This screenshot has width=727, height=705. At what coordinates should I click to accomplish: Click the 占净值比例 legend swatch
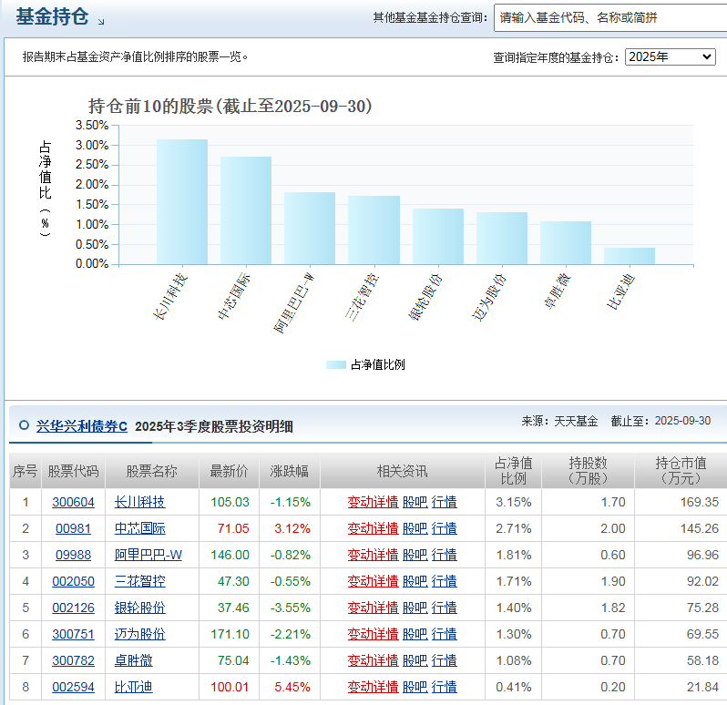click(335, 364)
